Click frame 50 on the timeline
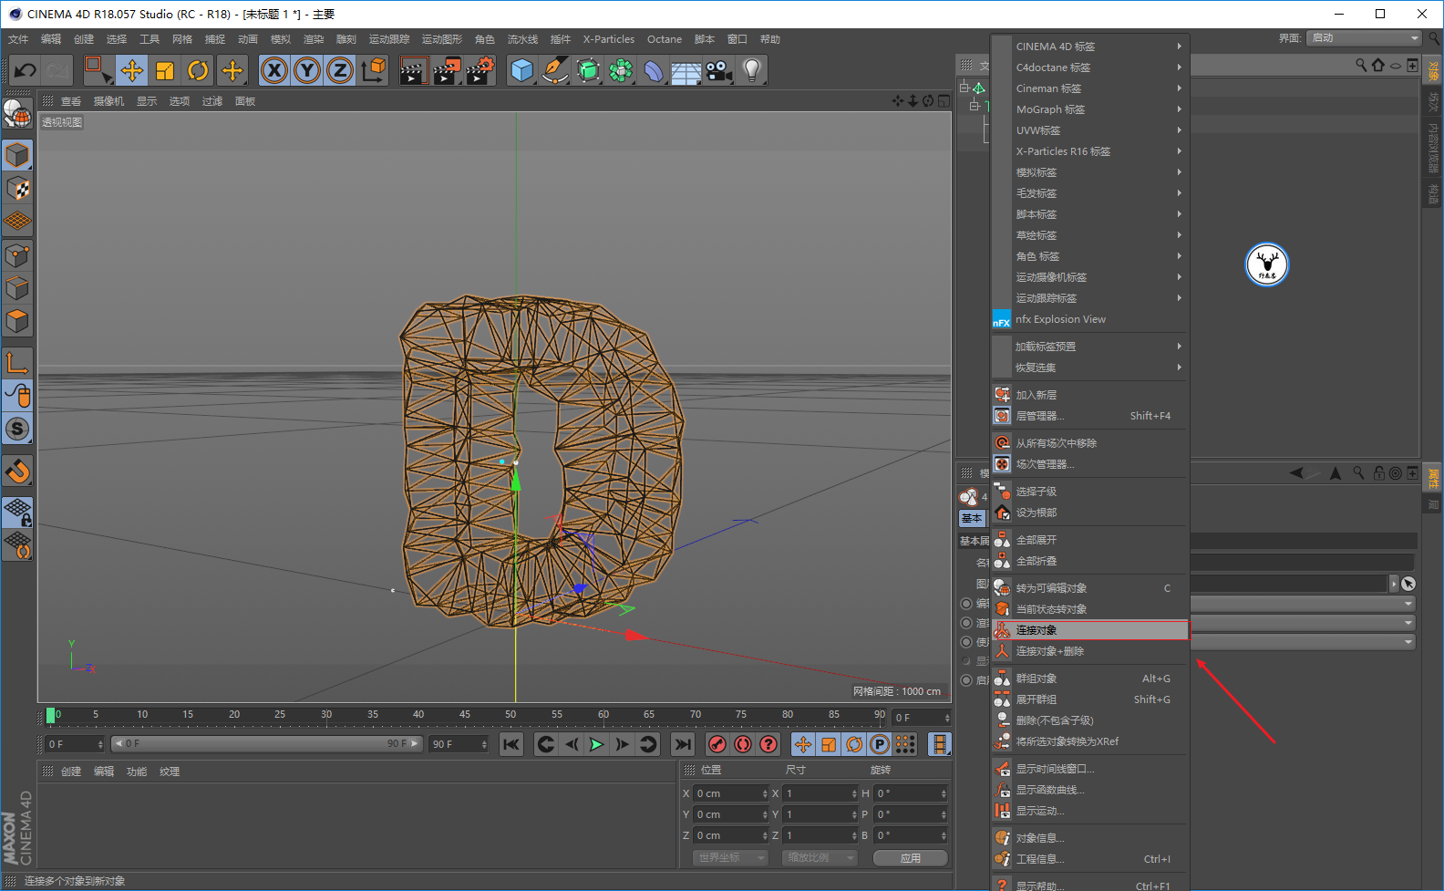 [x=511, y=716]
